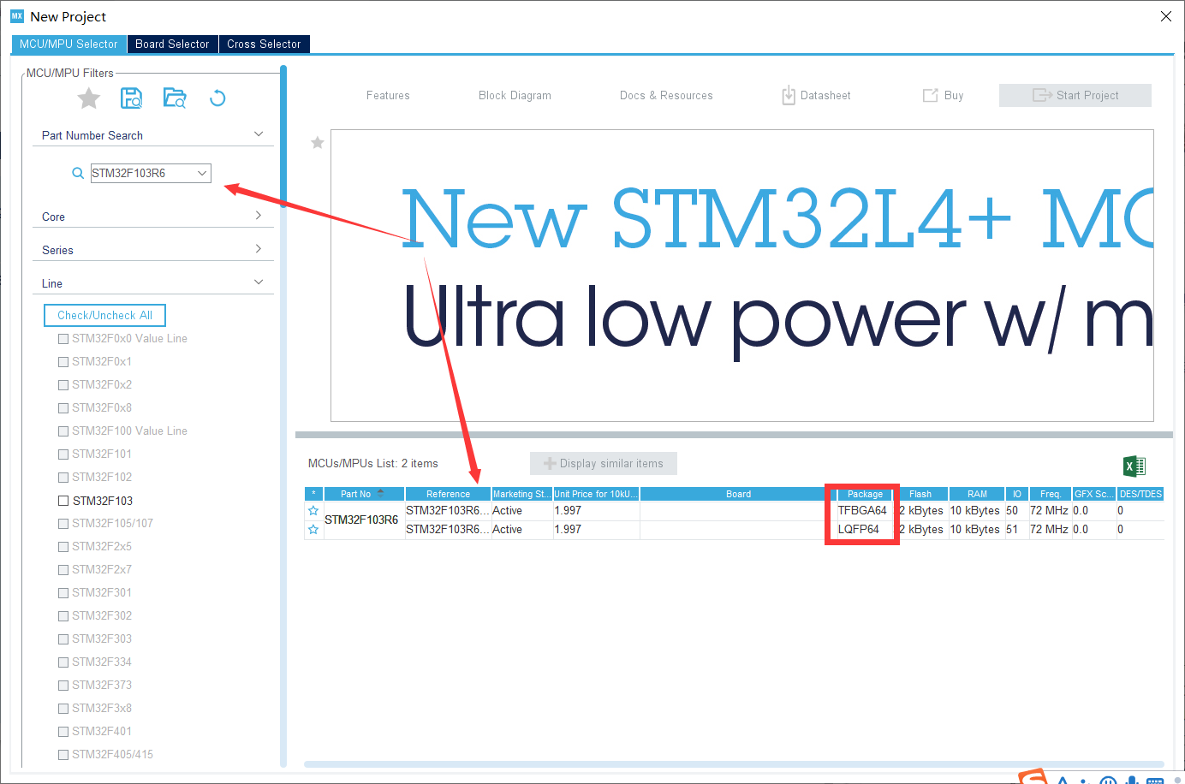Image resolution: width=1185 pixels, height=784 pixels.
Task: Click the 72 MHz cell in TFBGA64 row
Action: (1050, 511)
